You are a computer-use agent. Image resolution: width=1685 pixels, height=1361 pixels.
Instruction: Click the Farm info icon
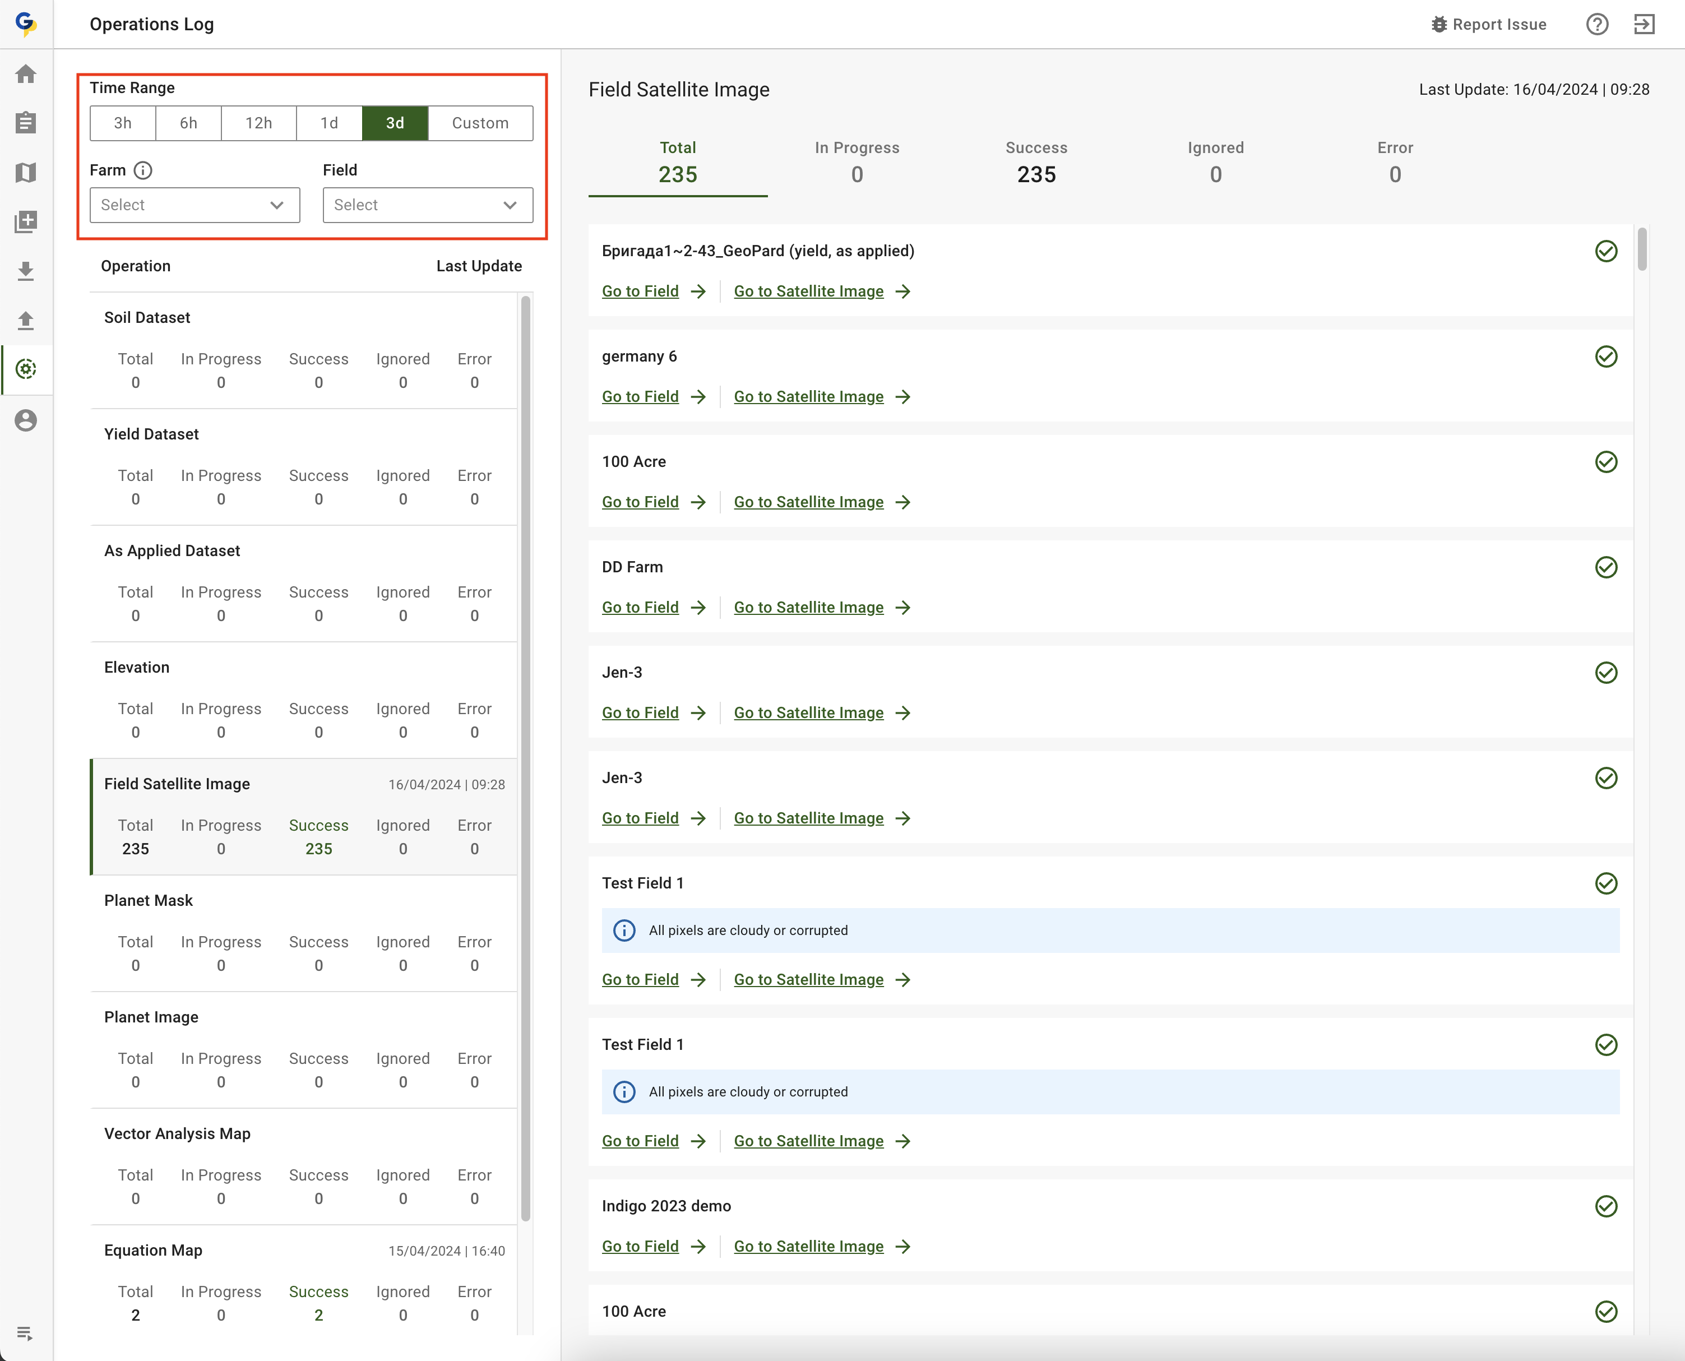pyautogui.click(x=143, y=170)
